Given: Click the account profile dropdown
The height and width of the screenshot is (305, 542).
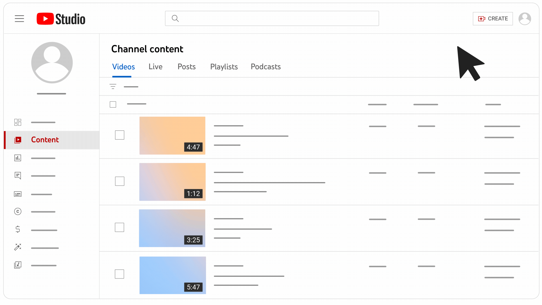Looking at the screenshot, I should point(525,18).
